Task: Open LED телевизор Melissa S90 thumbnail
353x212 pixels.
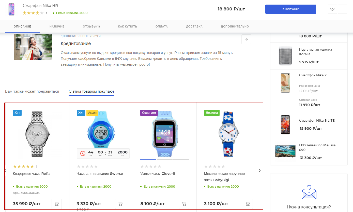Action: [285, 151]
